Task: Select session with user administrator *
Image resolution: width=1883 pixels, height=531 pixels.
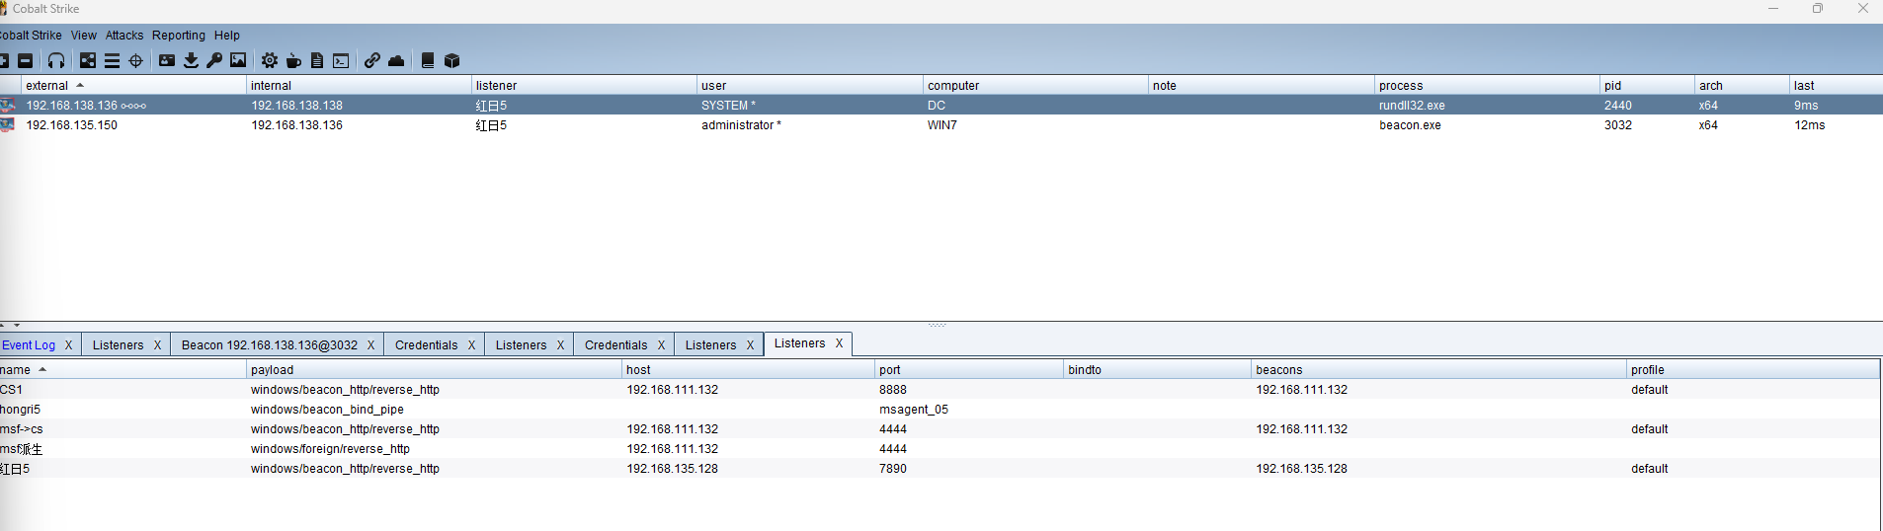Action: pos(941,125)
